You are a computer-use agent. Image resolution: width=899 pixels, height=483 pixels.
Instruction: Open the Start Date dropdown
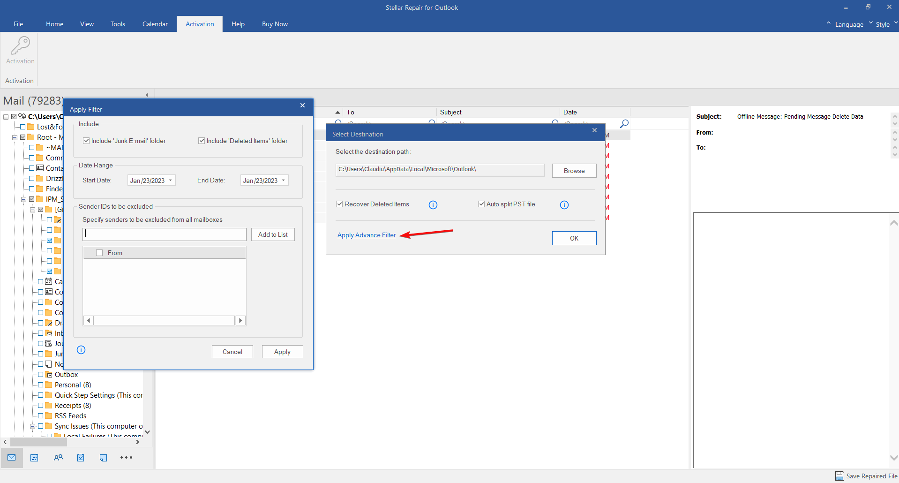(171, 181)
